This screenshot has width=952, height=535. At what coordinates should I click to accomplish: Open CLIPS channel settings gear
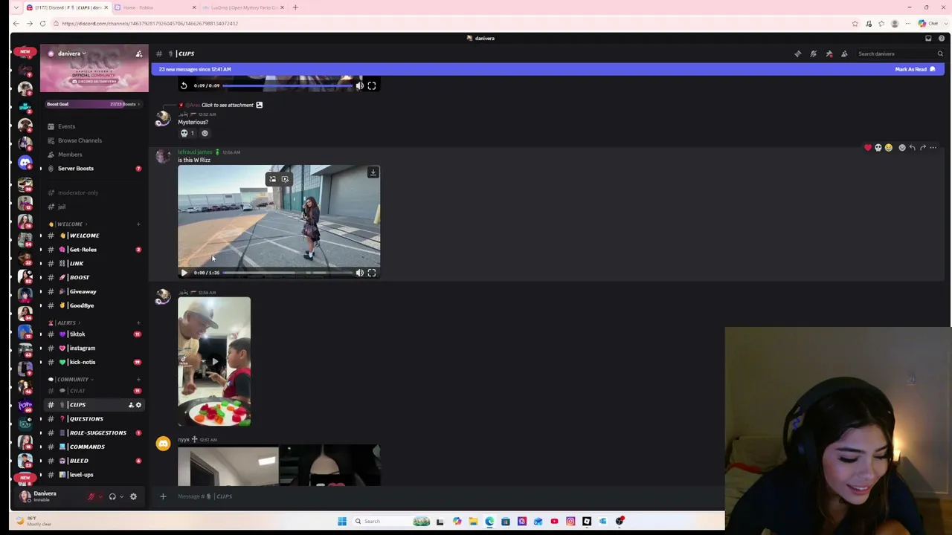138,405
